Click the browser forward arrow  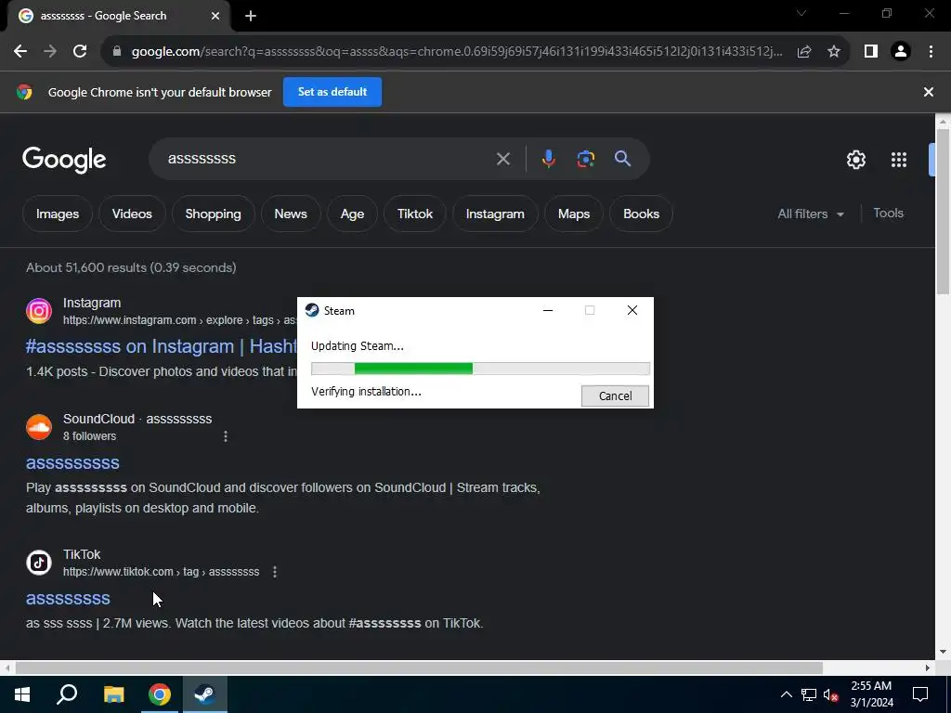[50, 52]
